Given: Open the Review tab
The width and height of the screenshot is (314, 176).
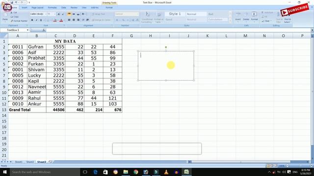Looking at the screenshot, I should click(x=74, y=8).
